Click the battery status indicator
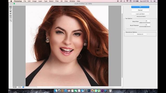 [136, 1]
